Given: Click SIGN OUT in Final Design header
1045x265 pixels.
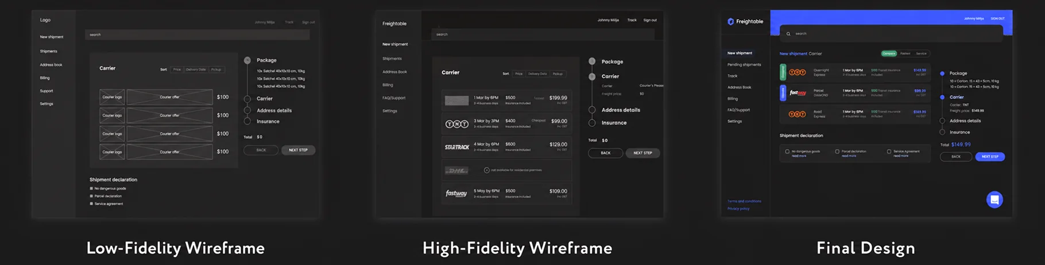Looking at the screenshot, I should click(997, 18).
